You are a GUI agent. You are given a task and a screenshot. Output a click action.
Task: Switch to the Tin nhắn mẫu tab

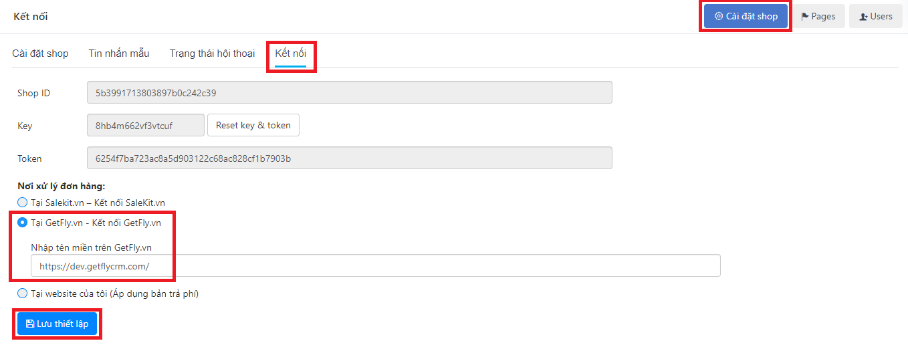(x=119, y=53)
